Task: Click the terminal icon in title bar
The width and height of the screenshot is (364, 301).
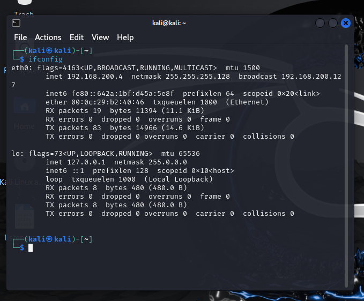Action: pos(16,23)
